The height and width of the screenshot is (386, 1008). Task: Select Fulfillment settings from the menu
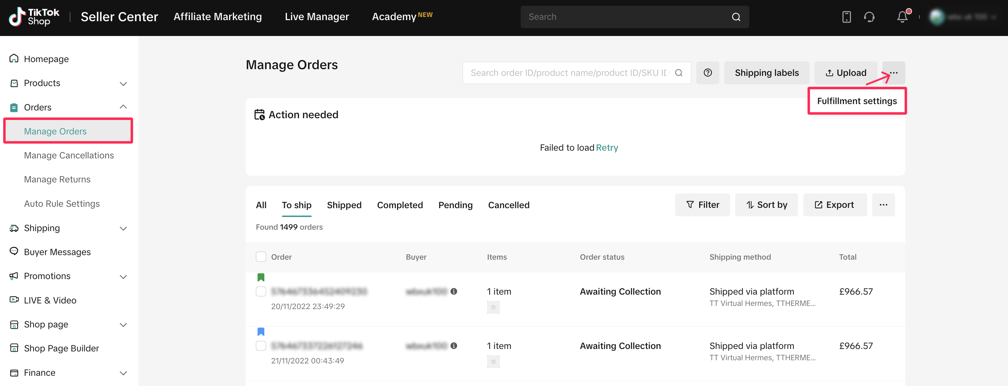[x=857, y=101]
